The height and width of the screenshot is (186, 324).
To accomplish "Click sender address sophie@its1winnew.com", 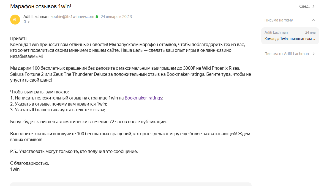I will 72,17.
